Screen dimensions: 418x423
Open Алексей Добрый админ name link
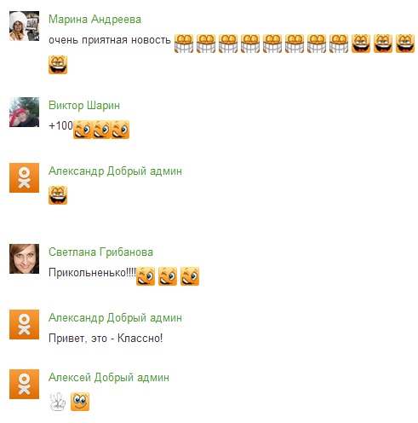pyautogui.click(x=109, y=378)
